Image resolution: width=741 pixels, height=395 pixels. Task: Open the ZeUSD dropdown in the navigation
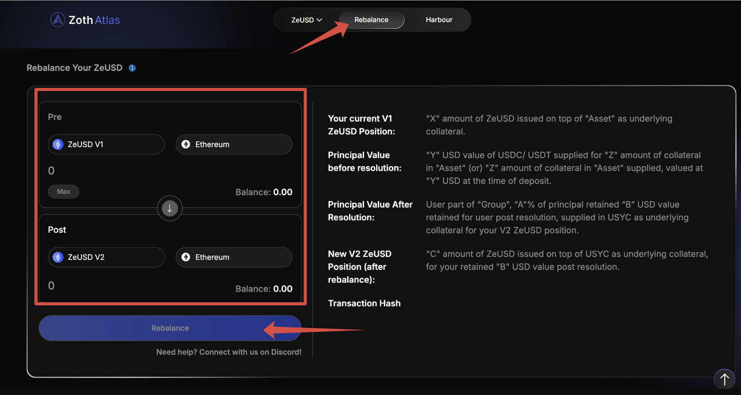coord(306,20)
